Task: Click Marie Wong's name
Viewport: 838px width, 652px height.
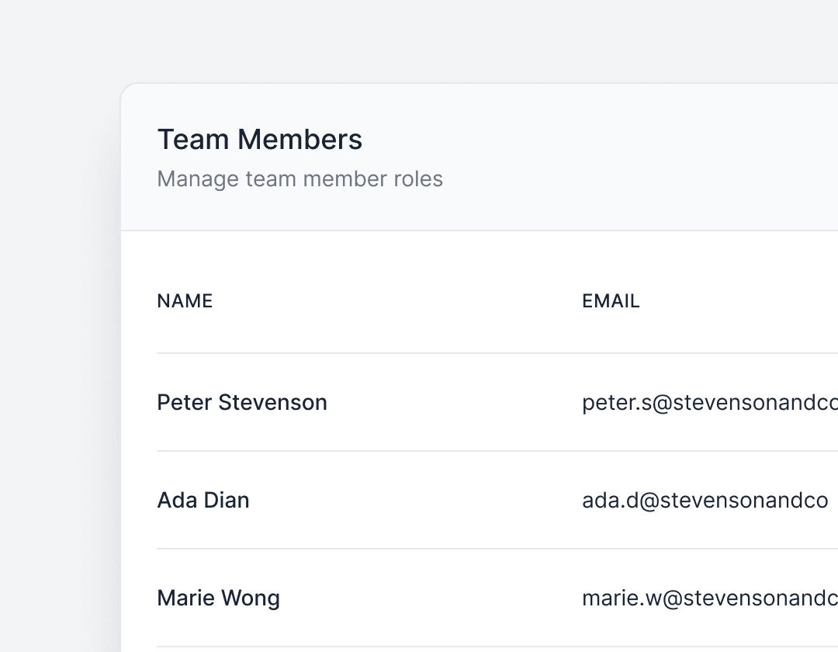Action: pos(218,598)
